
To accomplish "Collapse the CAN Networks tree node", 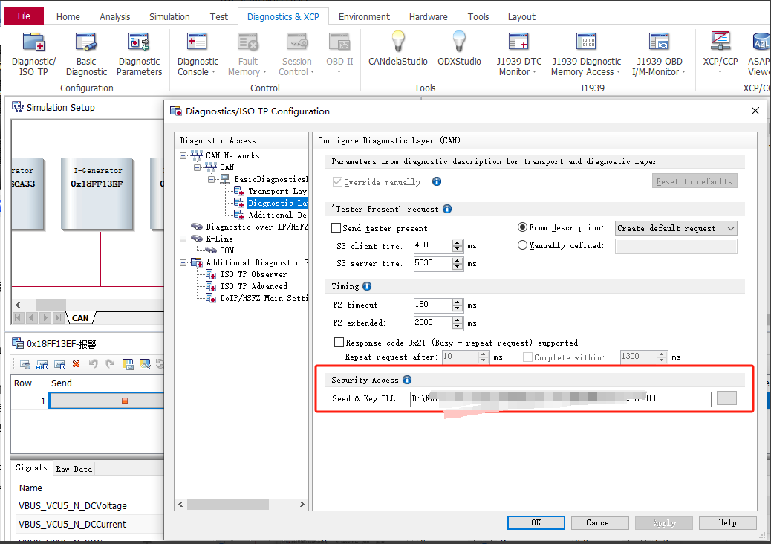I will [x=183, y=155].
